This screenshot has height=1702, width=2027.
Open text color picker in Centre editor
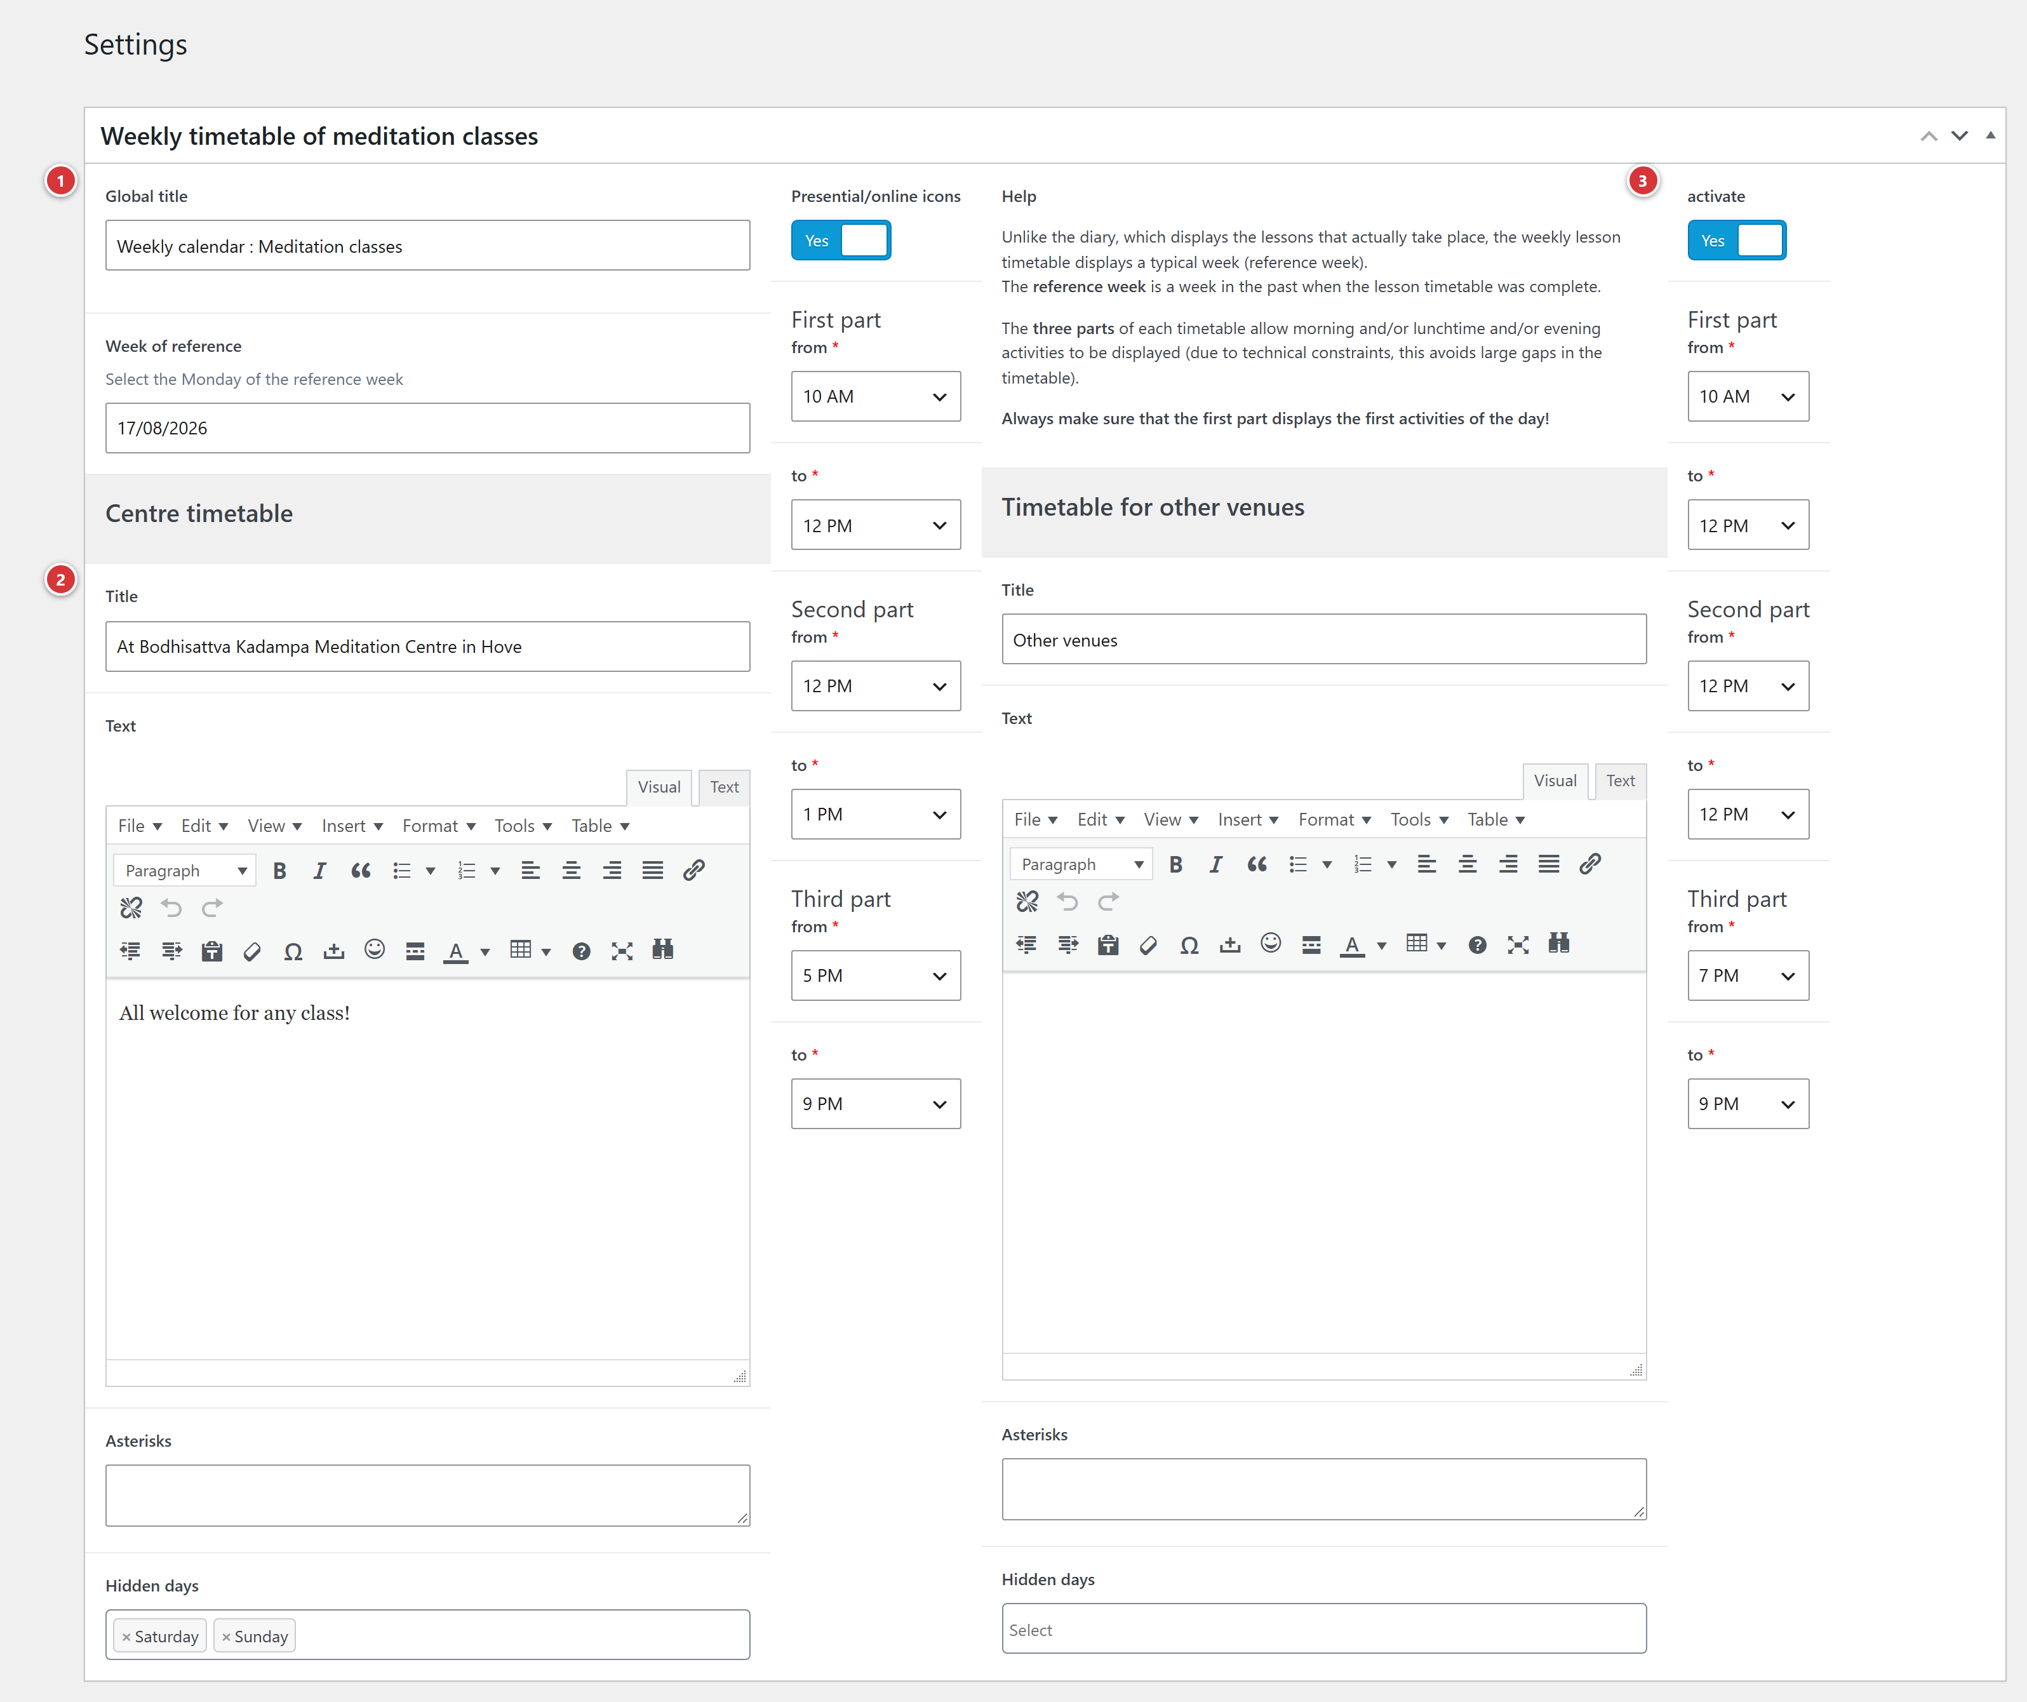(x=485, y=952)
